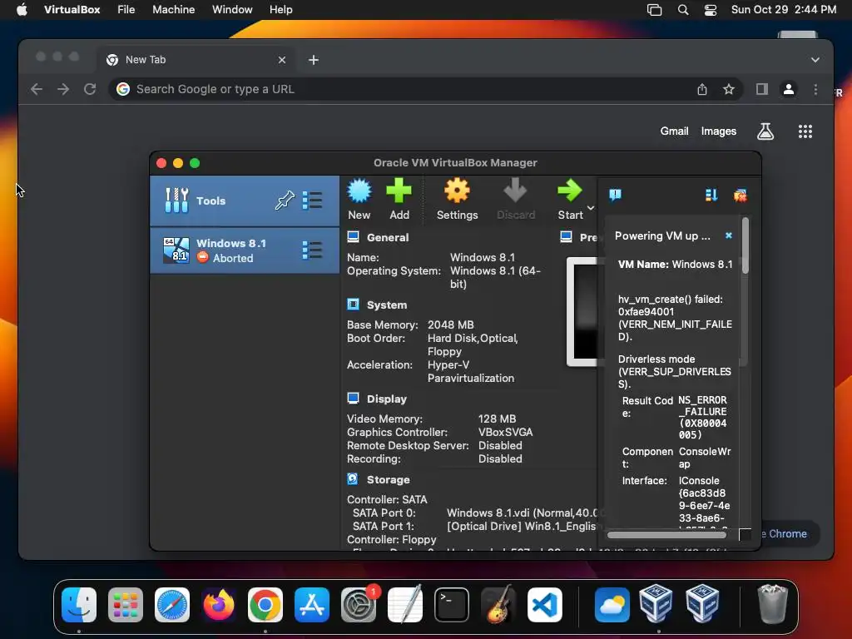Viewport: 852px width, 639px height.
Task: Open GarageBand from the Dock
Action: [x=498, y=604]
